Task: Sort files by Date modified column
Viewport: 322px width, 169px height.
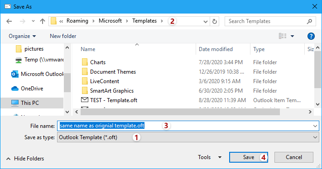Action: (216, 49)
